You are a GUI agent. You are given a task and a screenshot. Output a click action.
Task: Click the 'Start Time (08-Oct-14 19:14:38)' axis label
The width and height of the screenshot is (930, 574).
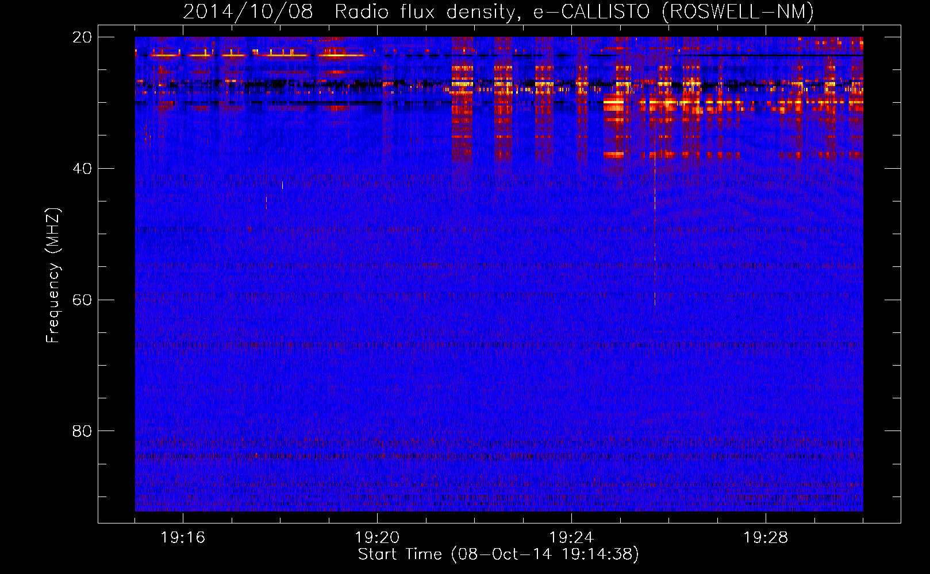(x=498, y=554)
